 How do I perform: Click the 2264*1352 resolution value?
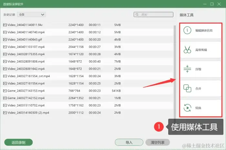[76, 98]
